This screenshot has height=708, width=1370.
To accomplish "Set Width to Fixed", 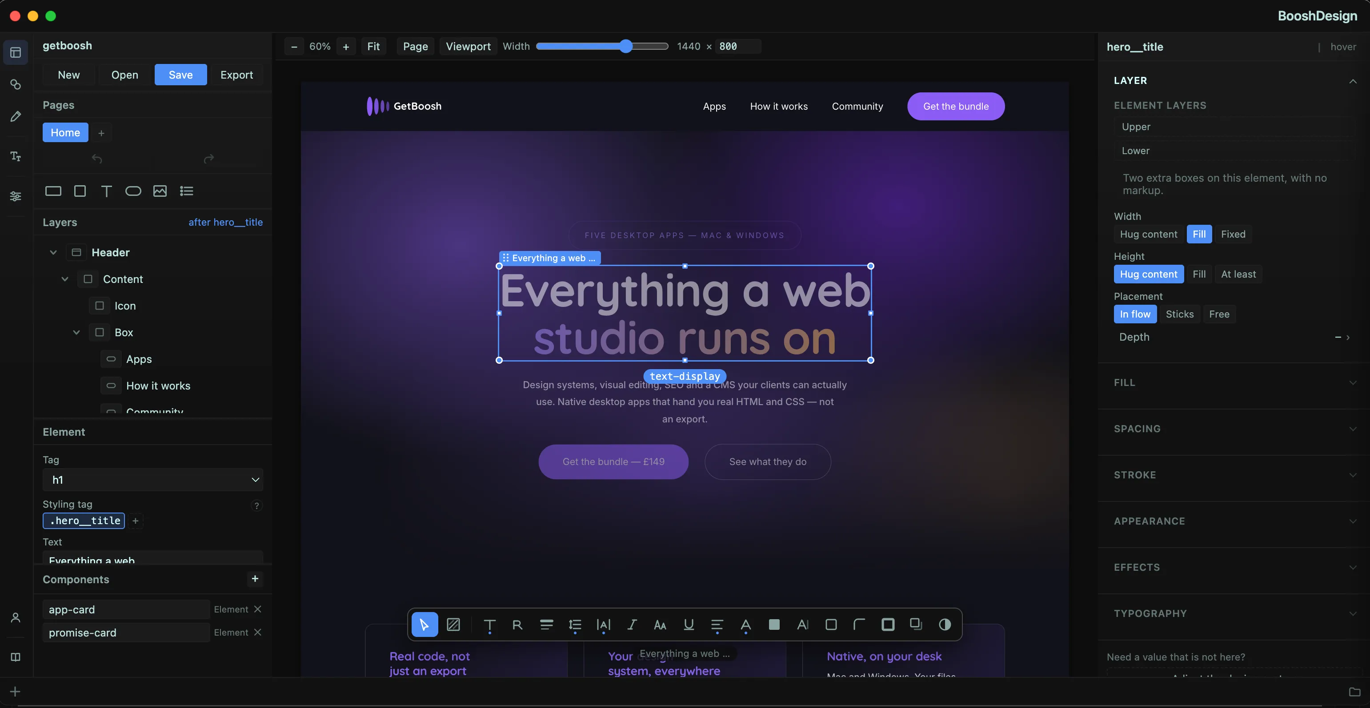I will point(1234,234).
